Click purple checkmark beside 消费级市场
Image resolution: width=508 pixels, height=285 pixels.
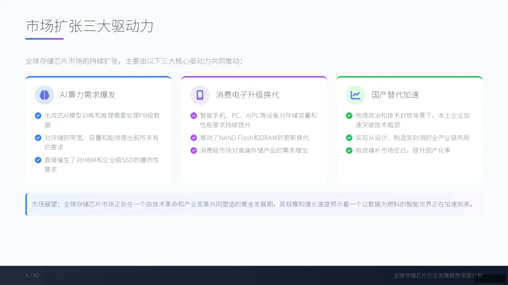coord(193,150)
